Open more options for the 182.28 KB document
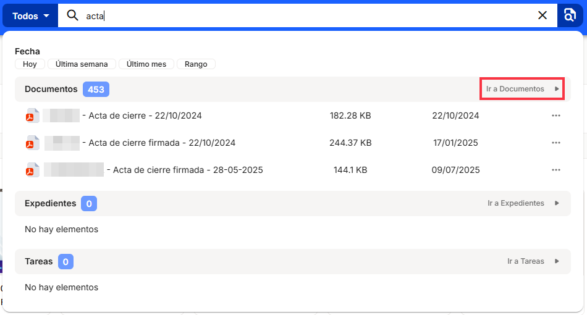The width and height of the screenshot is (587, 315). coord(555,115)
